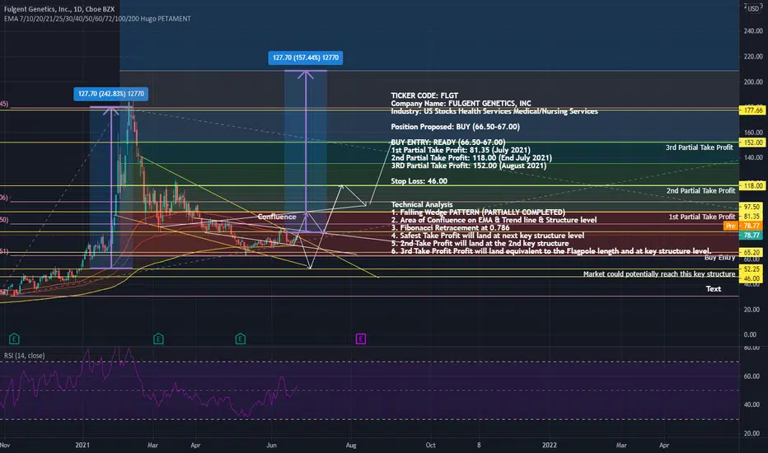Click the 'Stop Loss: 46.00' text
The image size is (768, 453).
[x=419, y=181]
